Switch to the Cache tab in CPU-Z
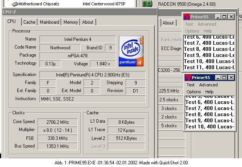 tap(29, 22)
